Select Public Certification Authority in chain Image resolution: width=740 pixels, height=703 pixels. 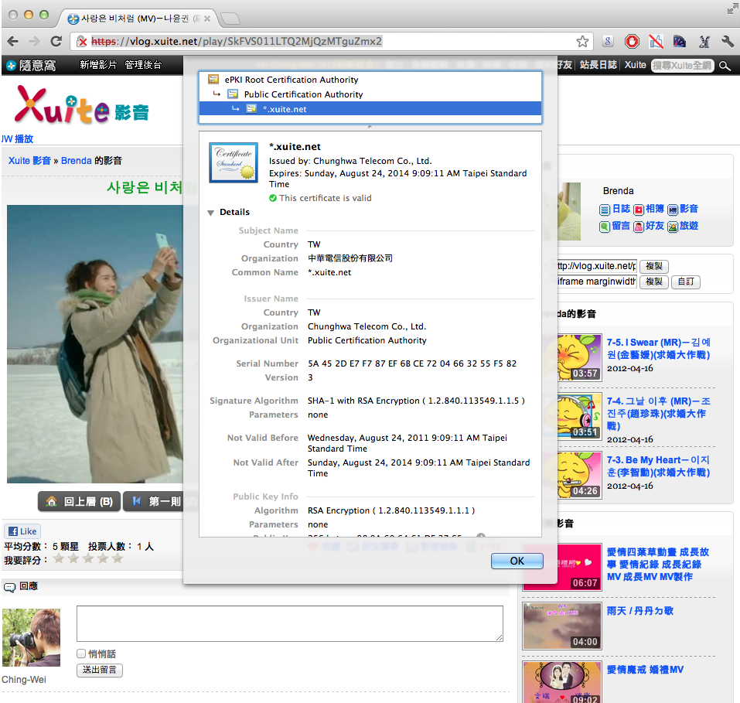pos(370,94)
